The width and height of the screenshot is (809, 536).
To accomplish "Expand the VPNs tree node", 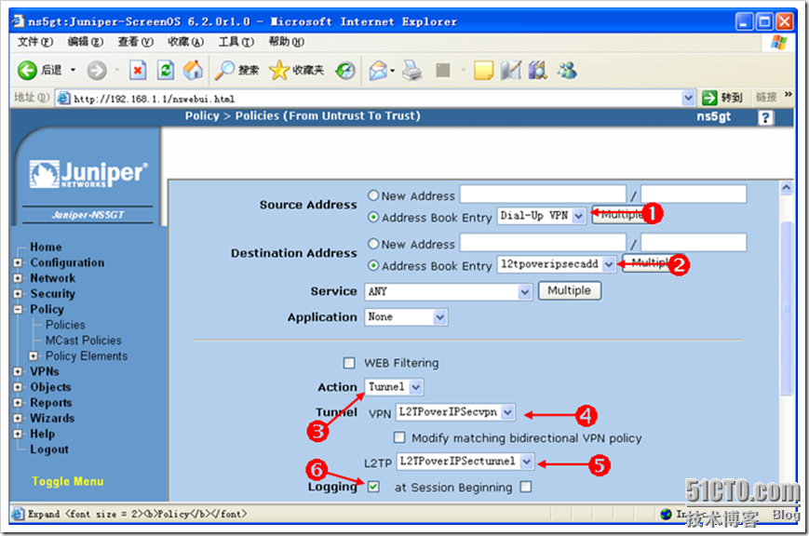I will 18,371.
